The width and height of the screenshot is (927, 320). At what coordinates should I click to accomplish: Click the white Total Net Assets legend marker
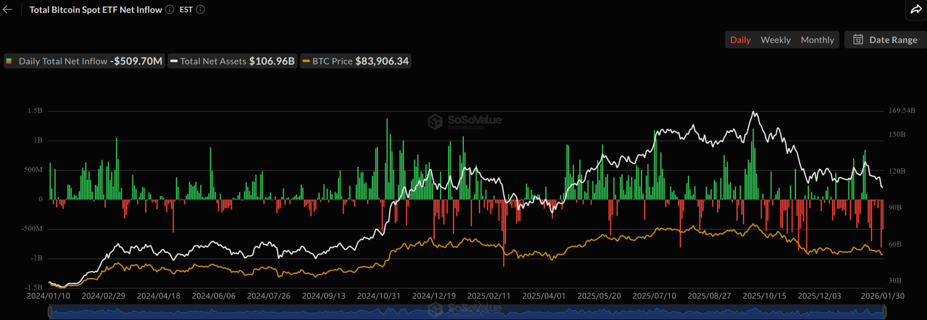coord(174,61)
